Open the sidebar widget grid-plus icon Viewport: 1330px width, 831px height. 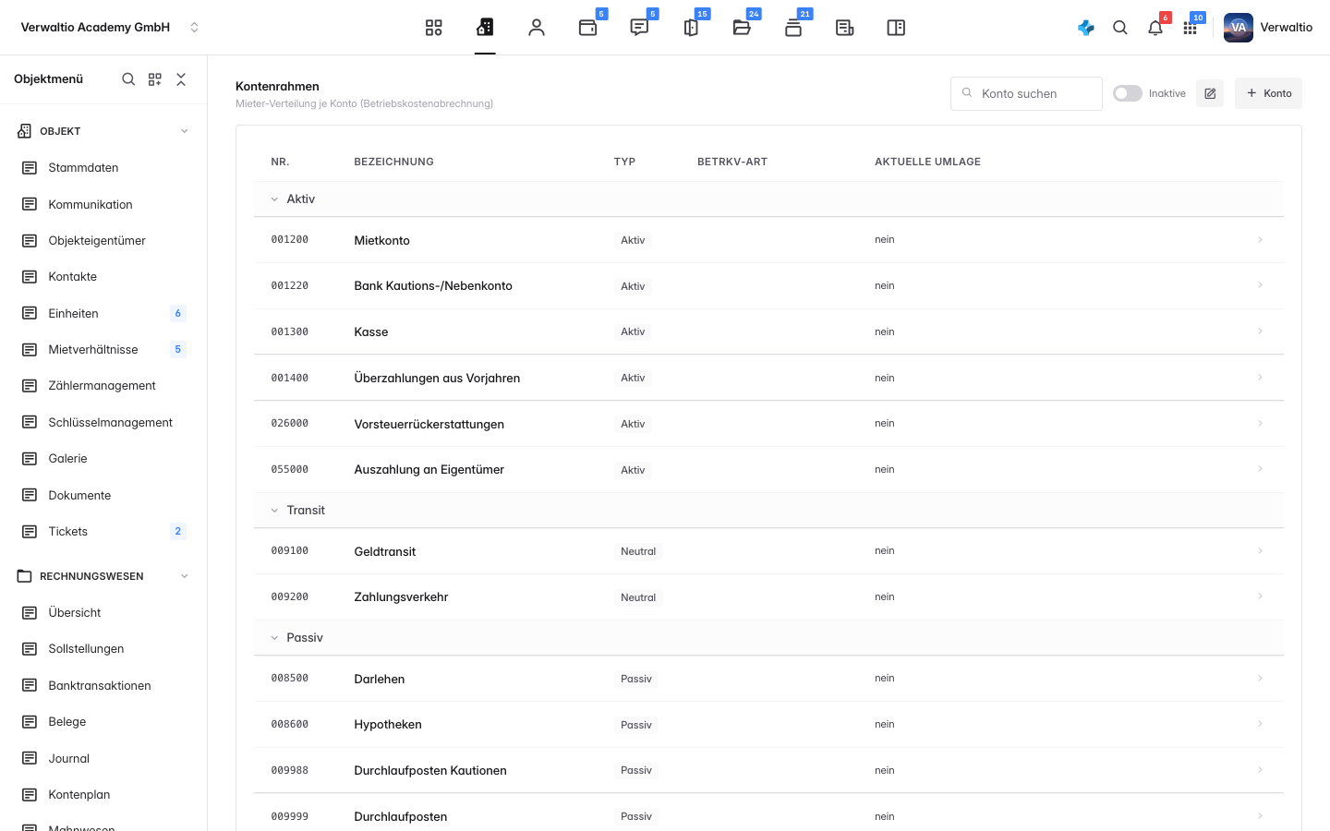(155, 79)
